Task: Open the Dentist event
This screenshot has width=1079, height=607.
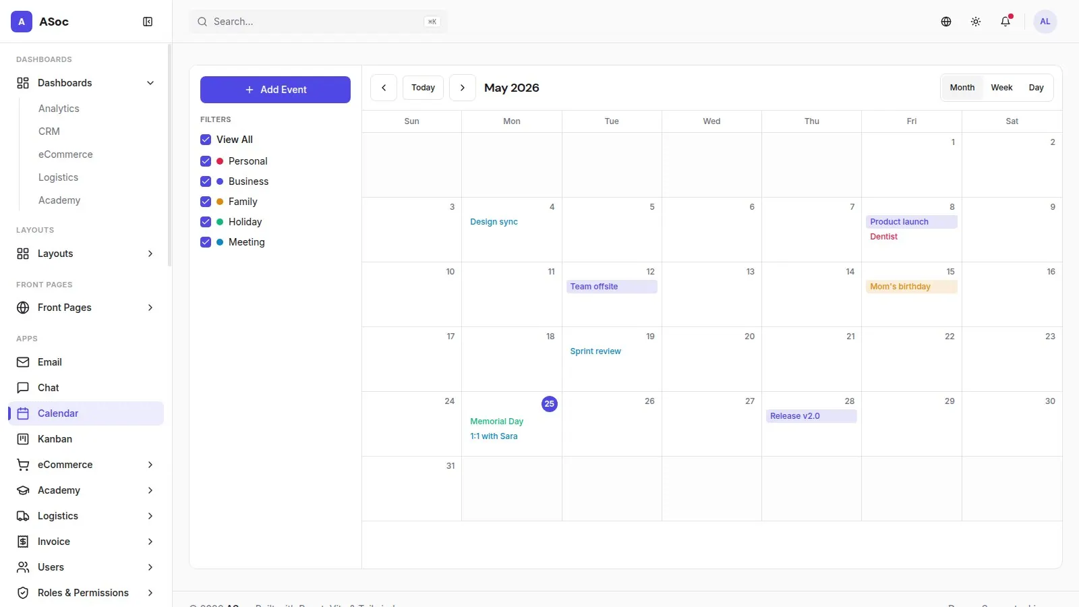Action: click(x=912, y=237)
